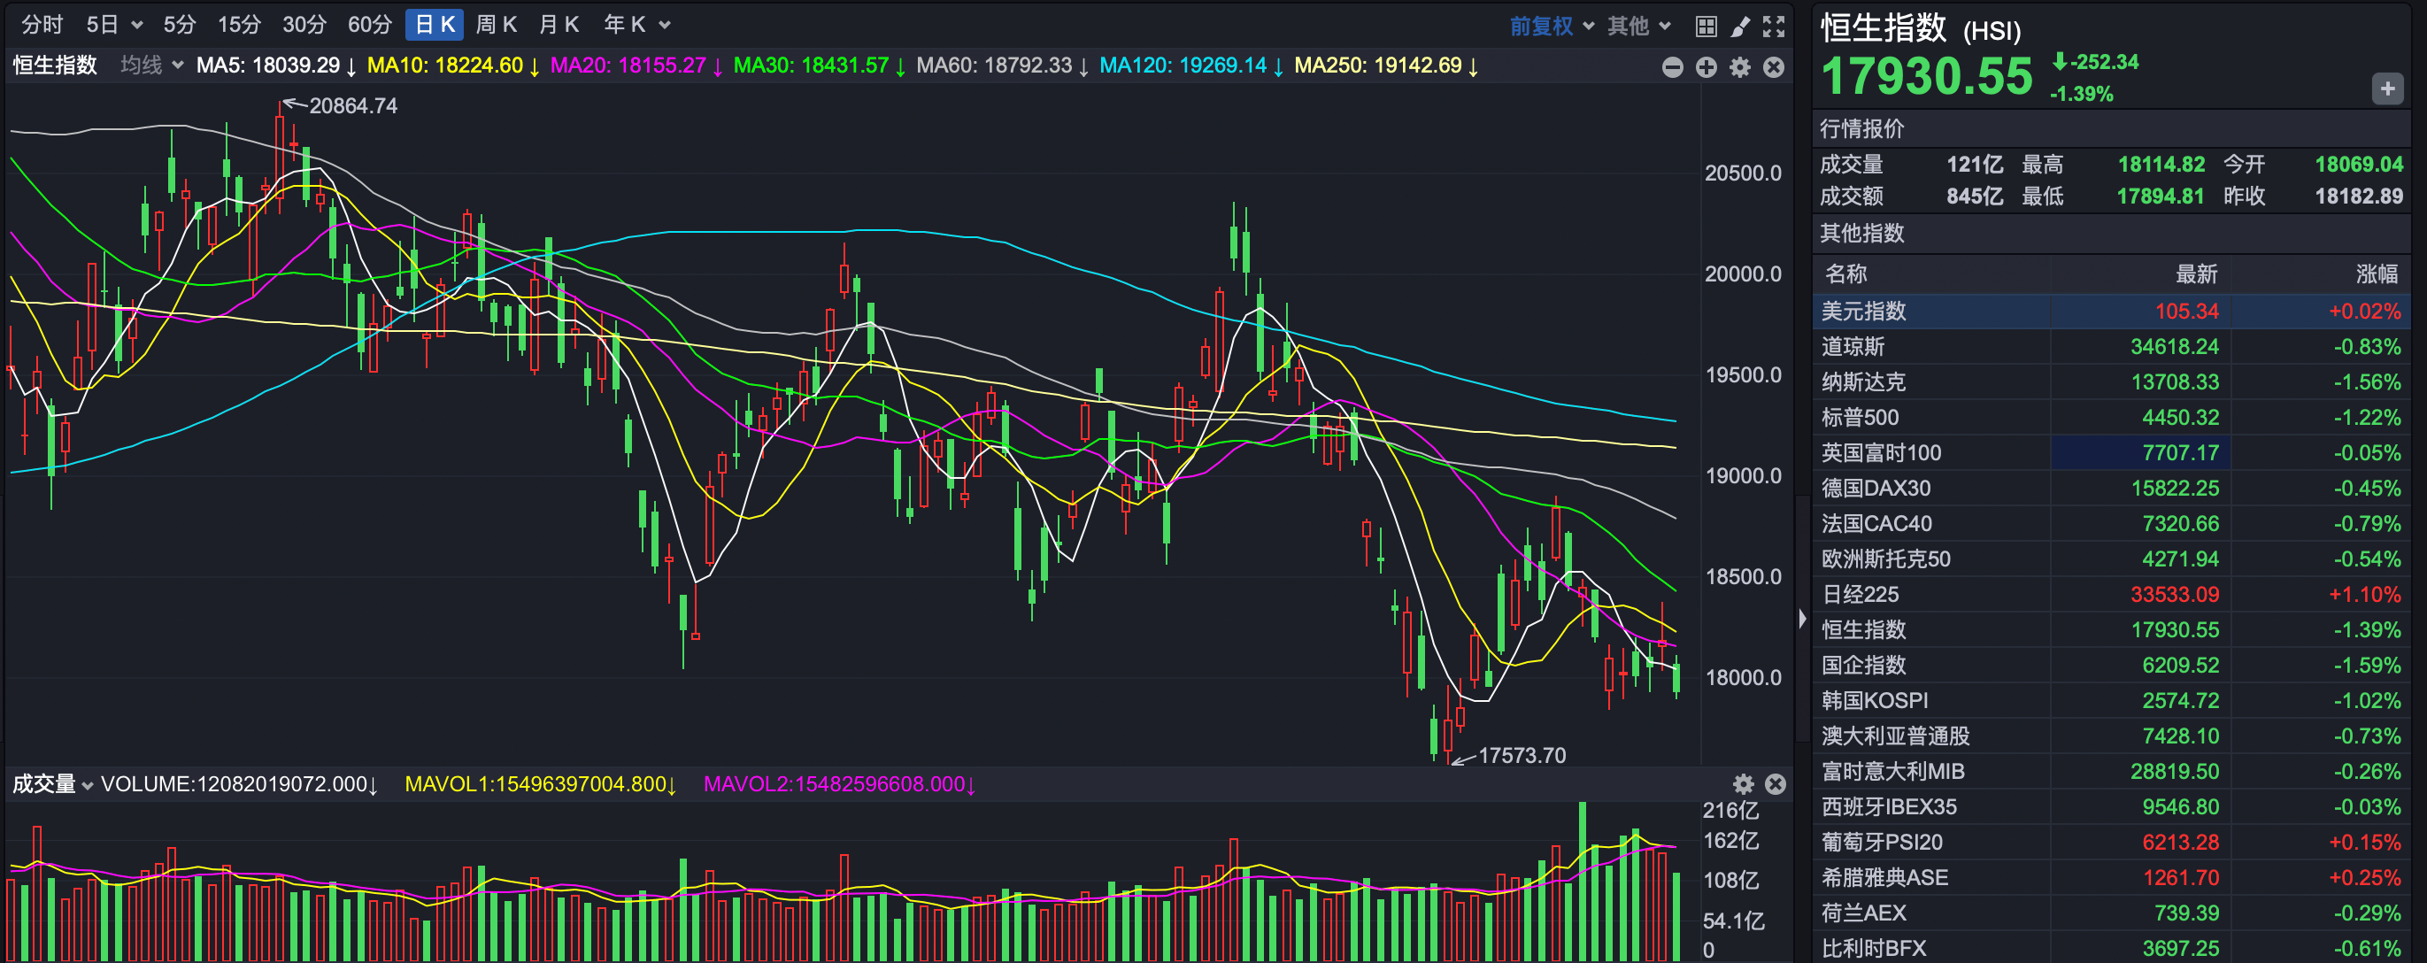
Task: Open the multi-chart grid layout icon
Action: 1706,26
